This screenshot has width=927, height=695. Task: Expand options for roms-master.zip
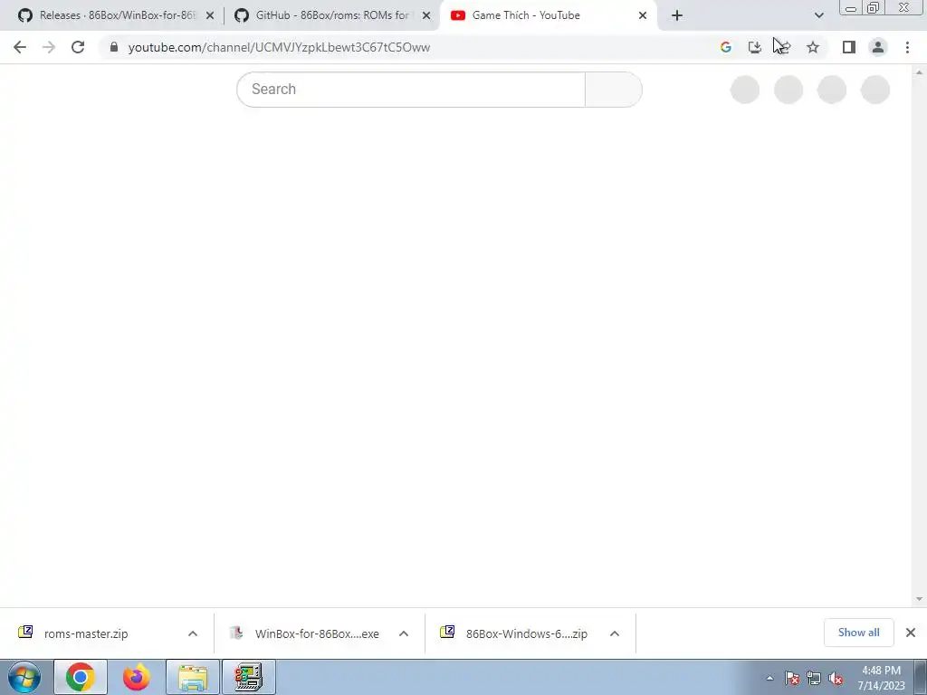pos(193,633)
